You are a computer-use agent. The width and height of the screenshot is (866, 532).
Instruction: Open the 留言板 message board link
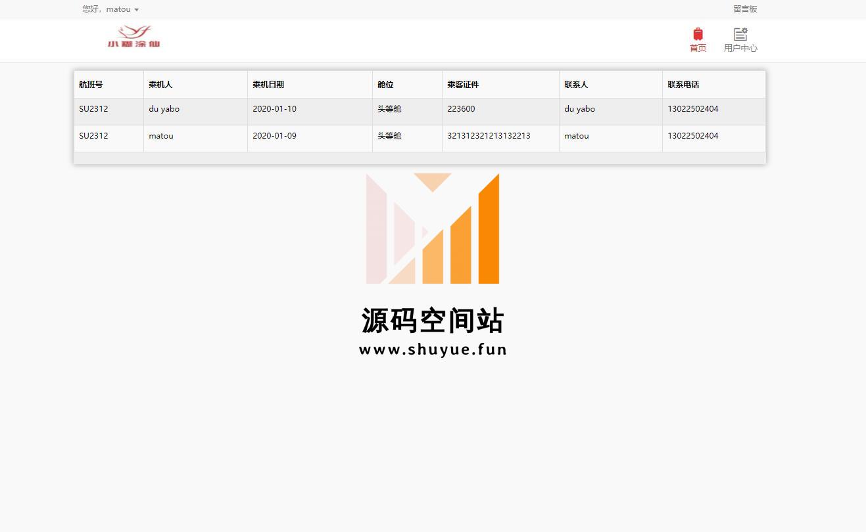pos(745,9)
